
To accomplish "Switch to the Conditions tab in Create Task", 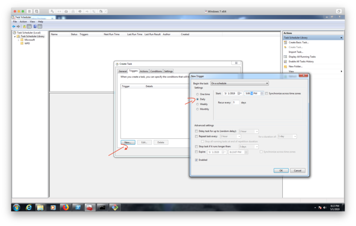I will point(156,71).
